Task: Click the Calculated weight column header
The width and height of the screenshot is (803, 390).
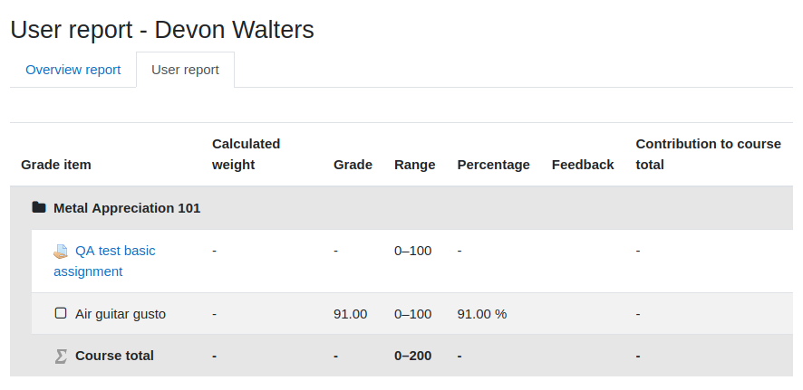Action: [x=246, y=155]
